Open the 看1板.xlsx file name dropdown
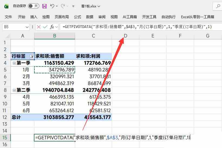222x148 pixels. point(91,6)
